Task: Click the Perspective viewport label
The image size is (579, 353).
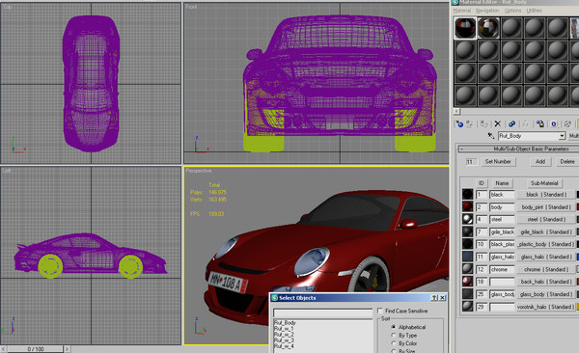Action: [198, 171]
